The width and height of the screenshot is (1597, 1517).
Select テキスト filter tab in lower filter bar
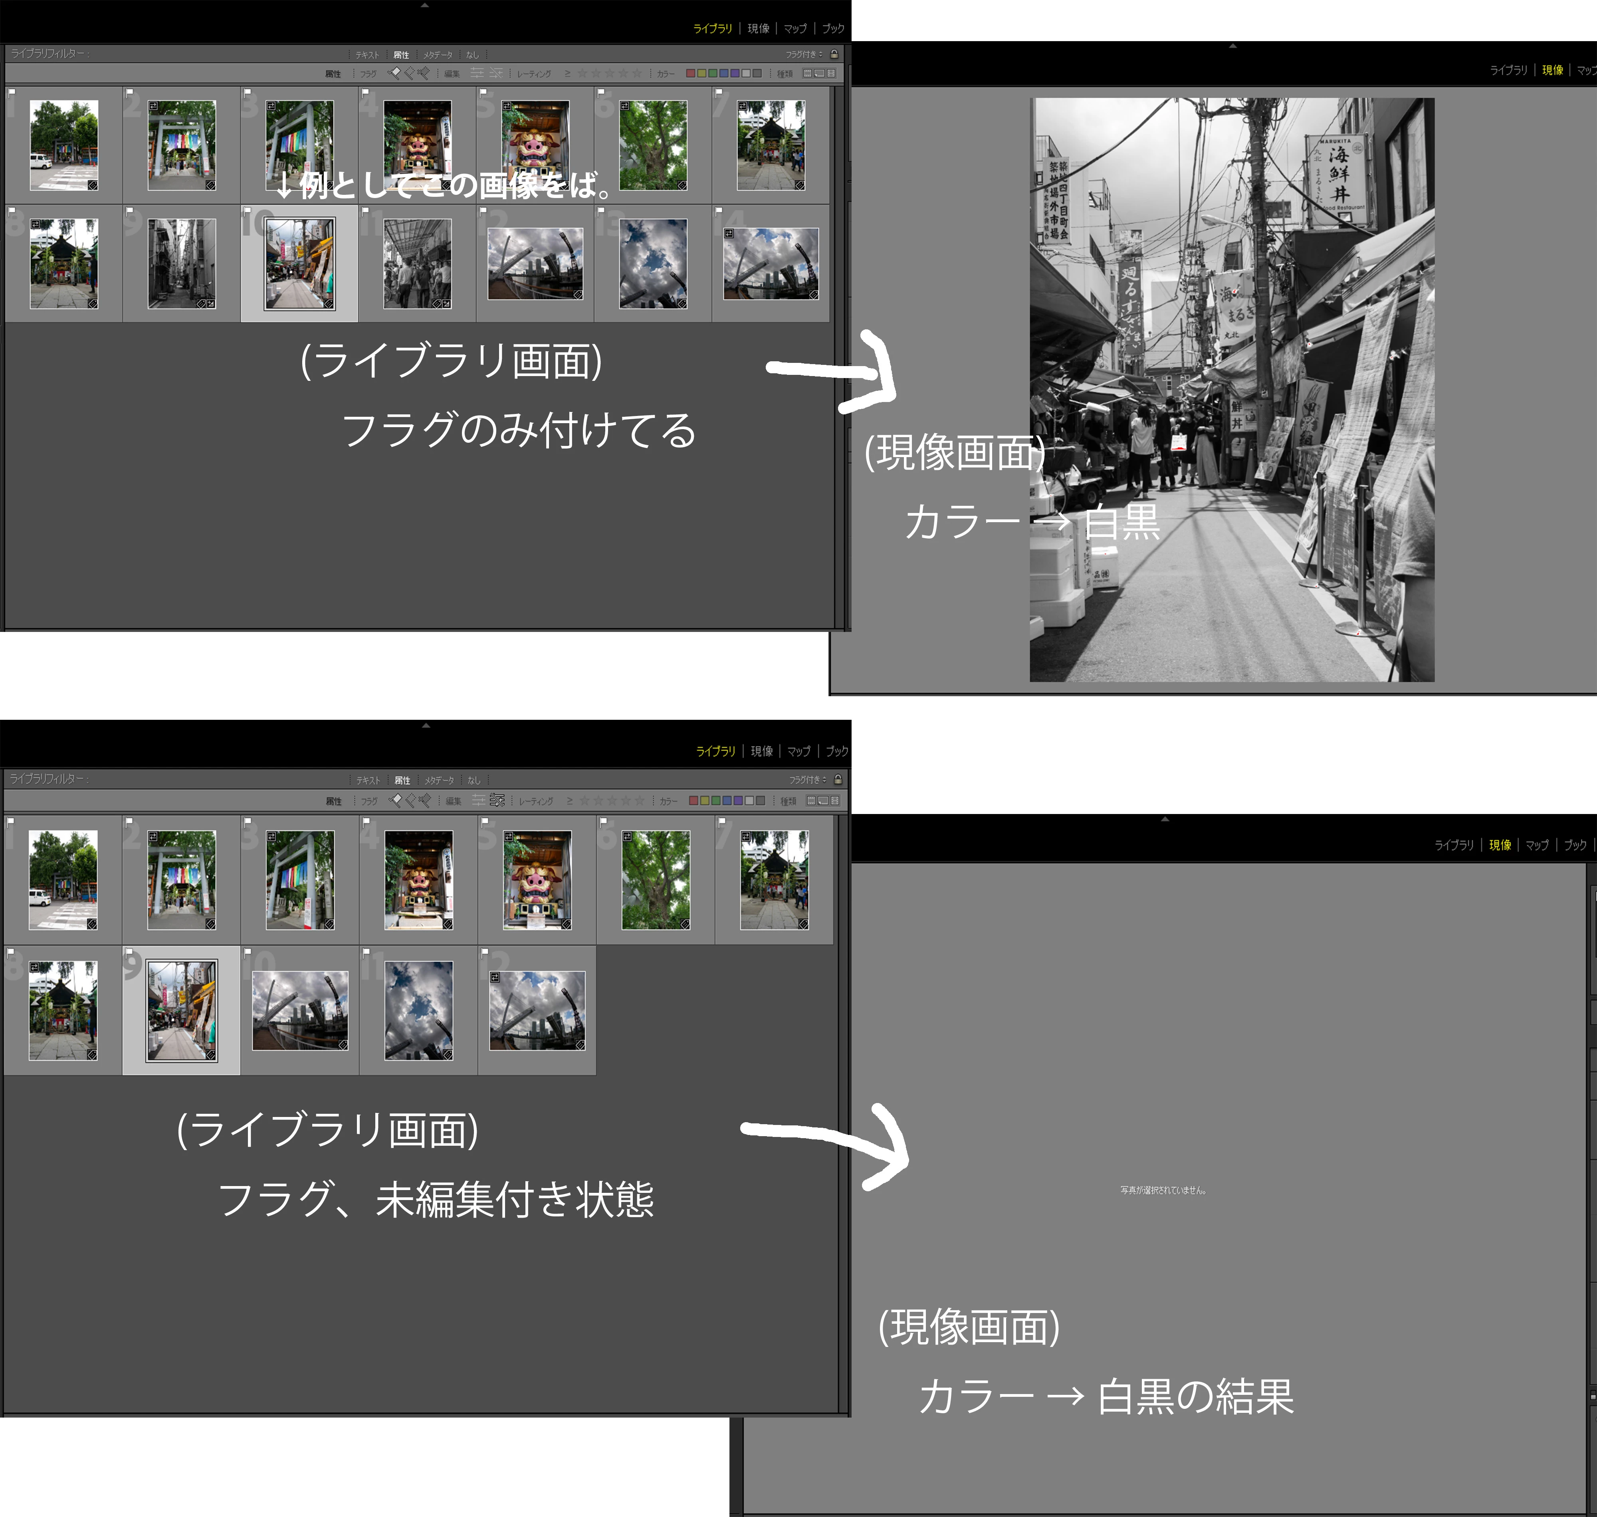(x=368, y=780)
